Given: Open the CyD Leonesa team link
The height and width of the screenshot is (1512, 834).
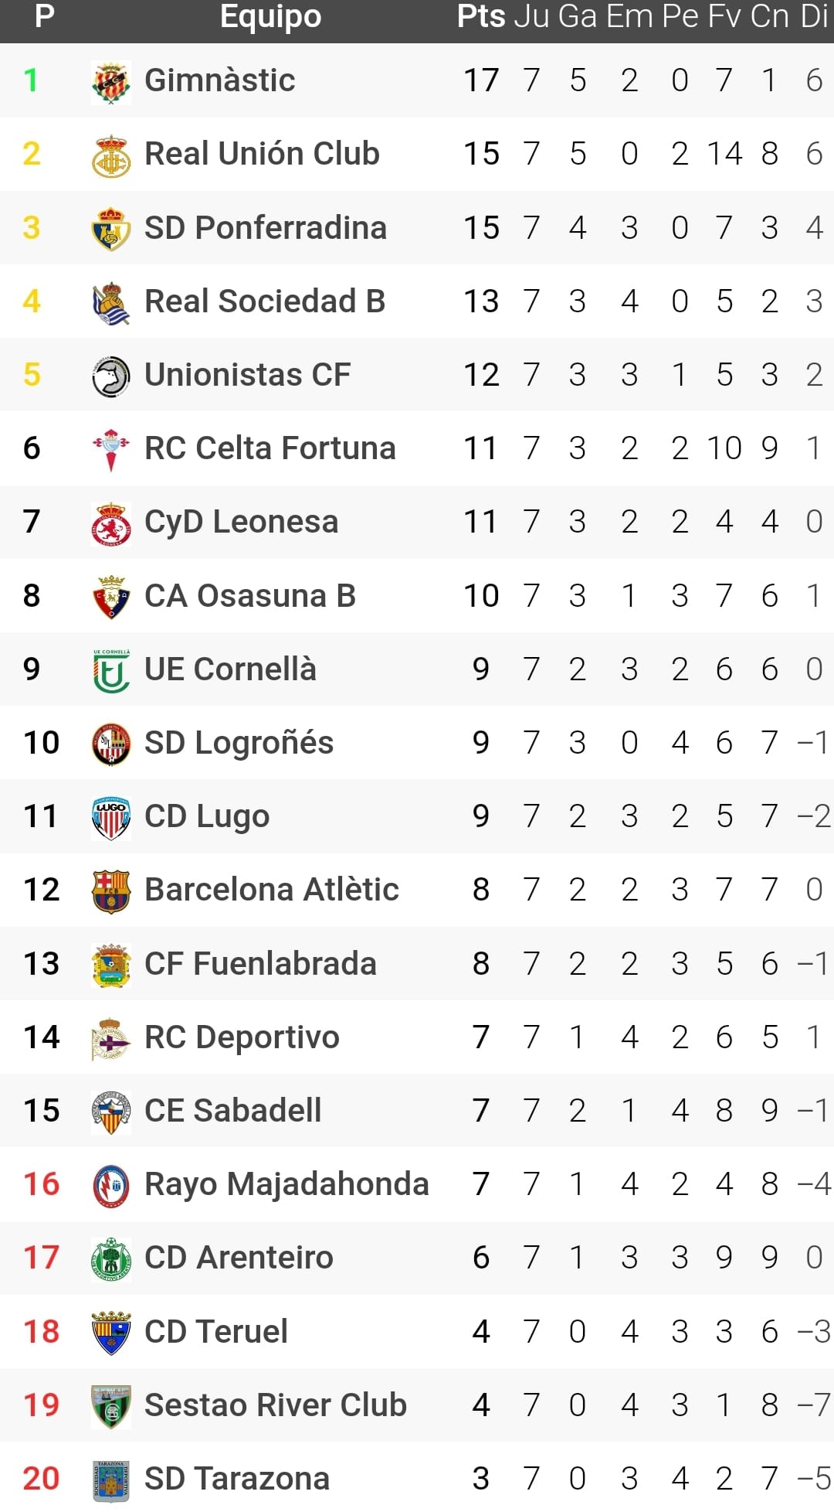Looking at the screenshot, I should pos(241,522).
